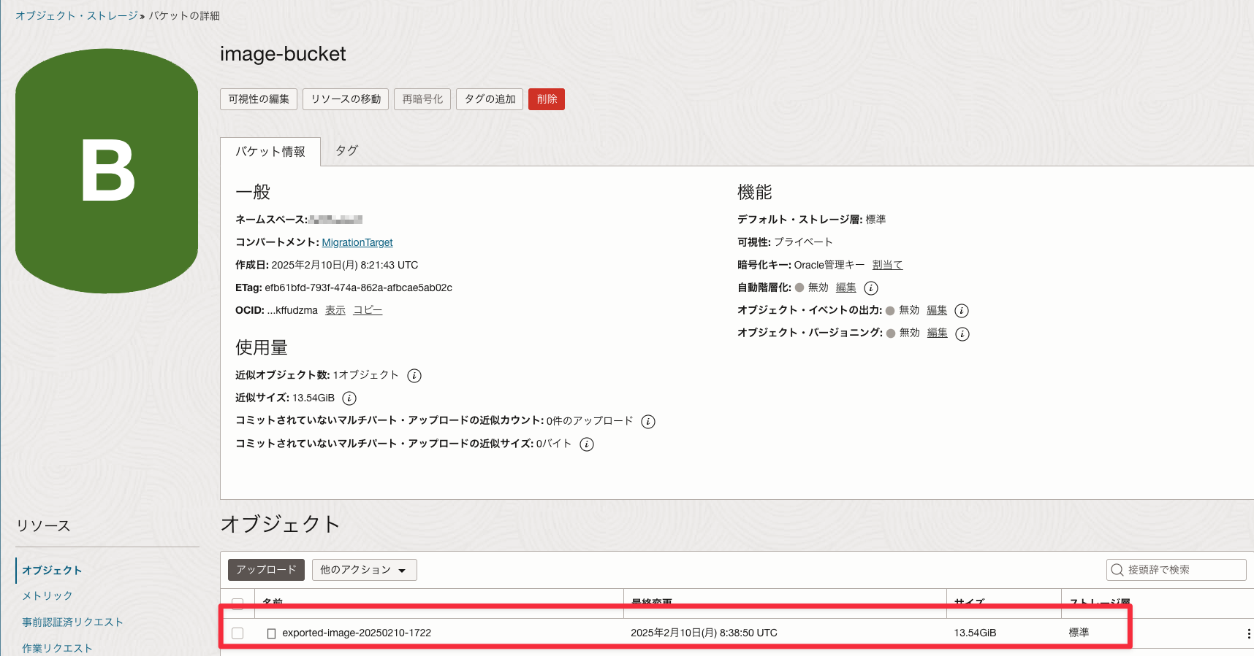This screenshot has width=1254, height=656.
Task: Click 表示 next to OCID
Action: click(335, 310)
